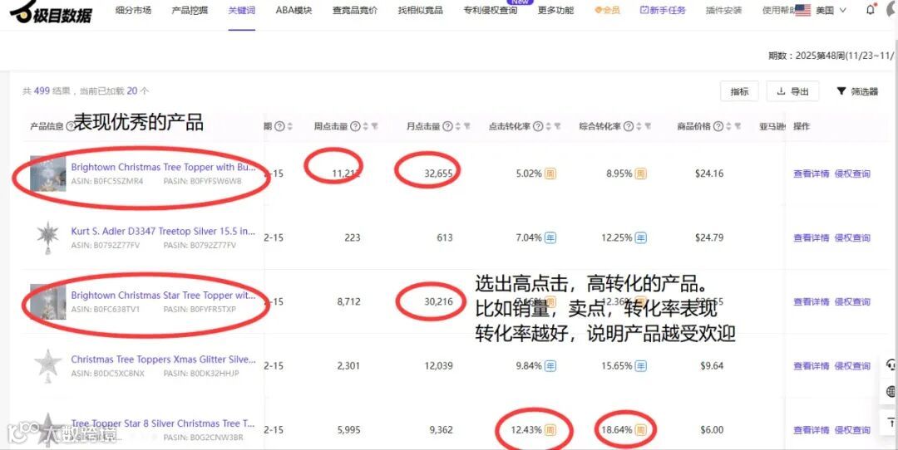Open the 找相似竞品 page

tap(421, 10)
